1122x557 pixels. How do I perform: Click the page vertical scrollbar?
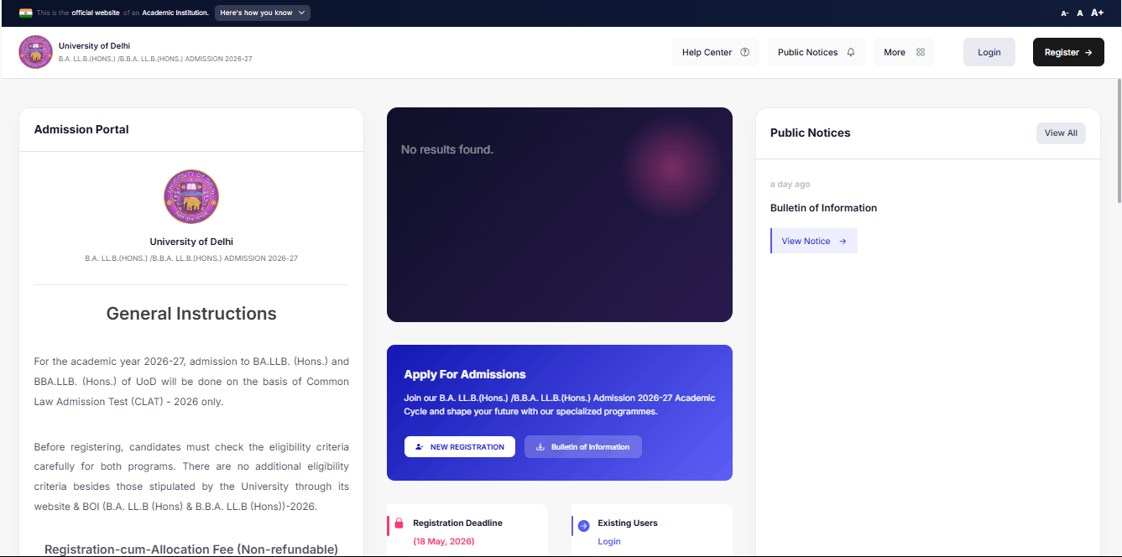coord(1119,141)
